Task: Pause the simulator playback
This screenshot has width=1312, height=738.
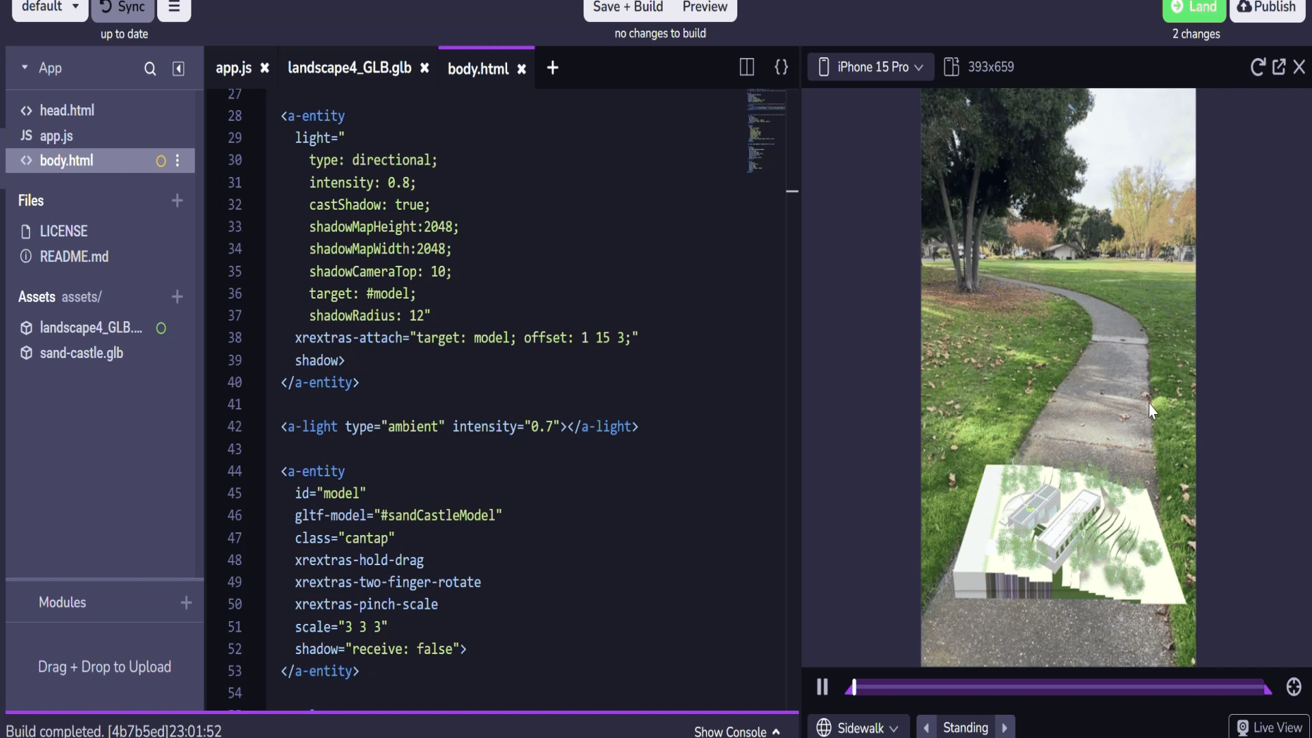Action: [822, 687]
